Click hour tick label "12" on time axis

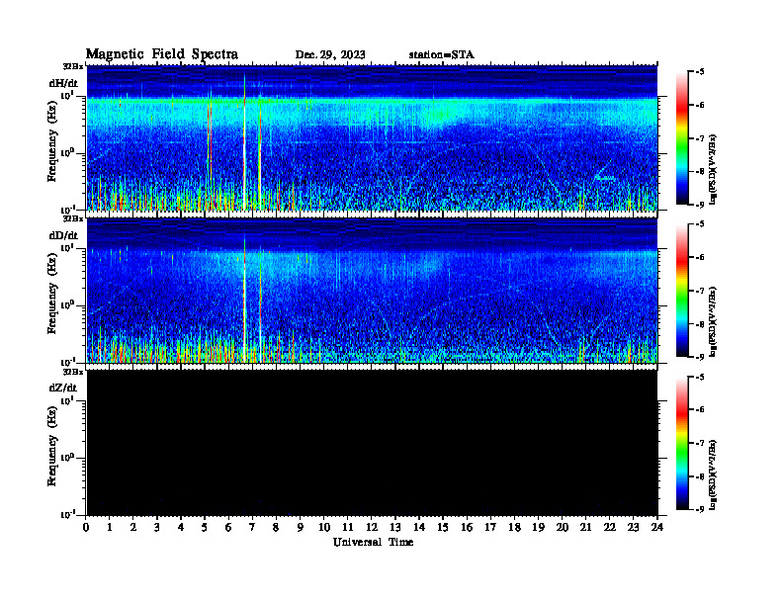pyautogui.click(x=372, y=527)
